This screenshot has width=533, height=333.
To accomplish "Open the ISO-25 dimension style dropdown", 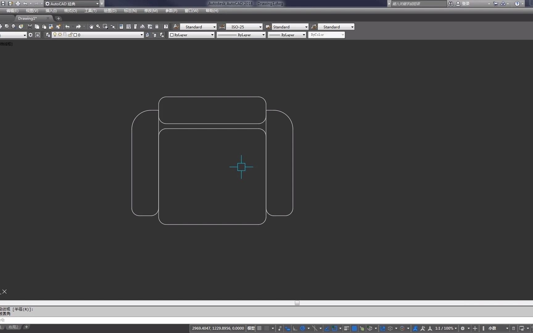I will (244, 27).
